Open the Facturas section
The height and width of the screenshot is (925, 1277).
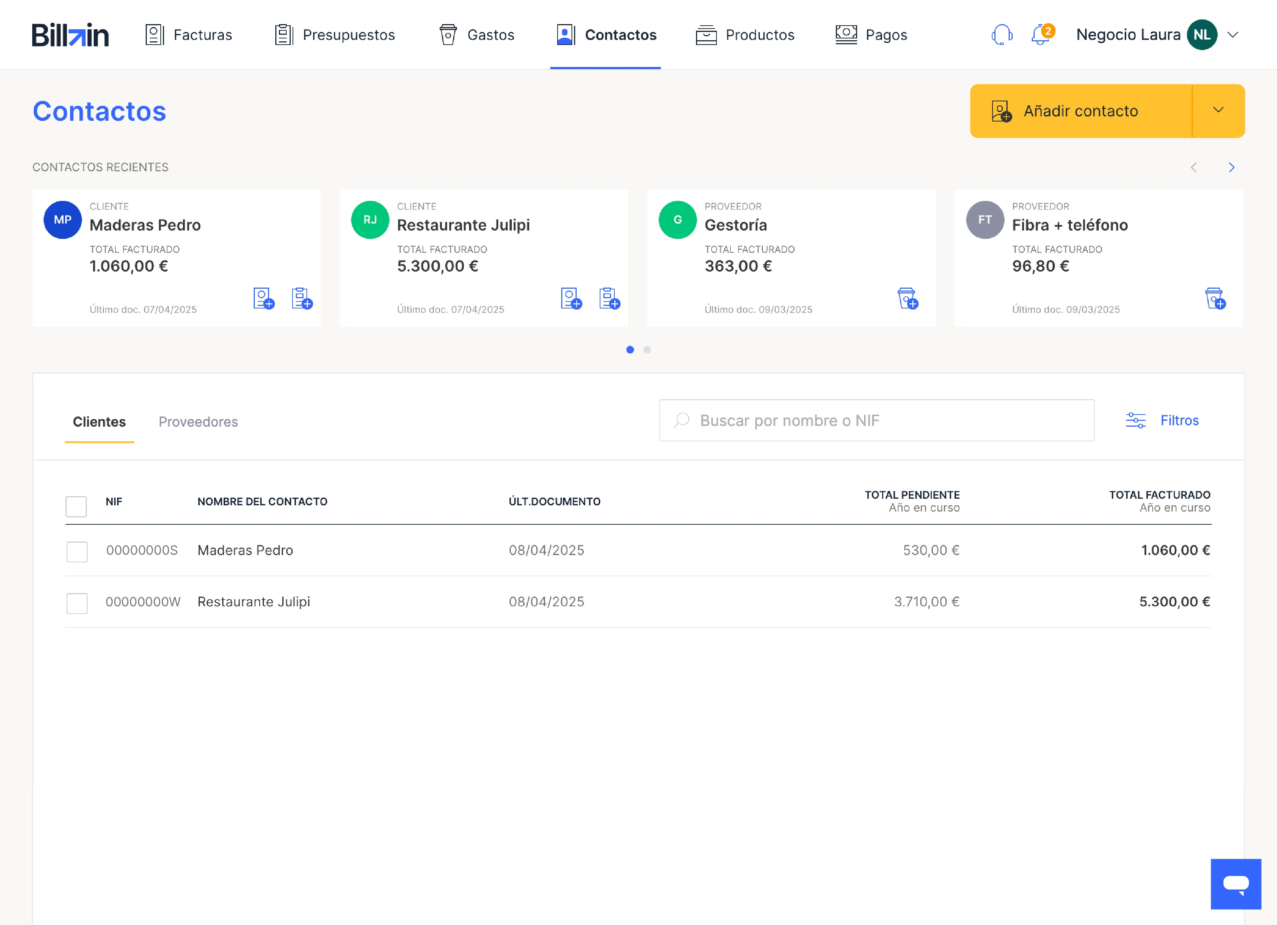(189, 35)
